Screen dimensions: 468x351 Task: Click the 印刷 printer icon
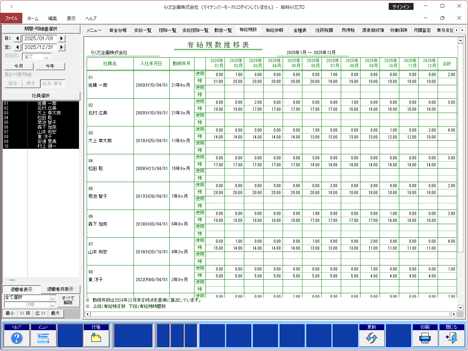pos(425,338)
